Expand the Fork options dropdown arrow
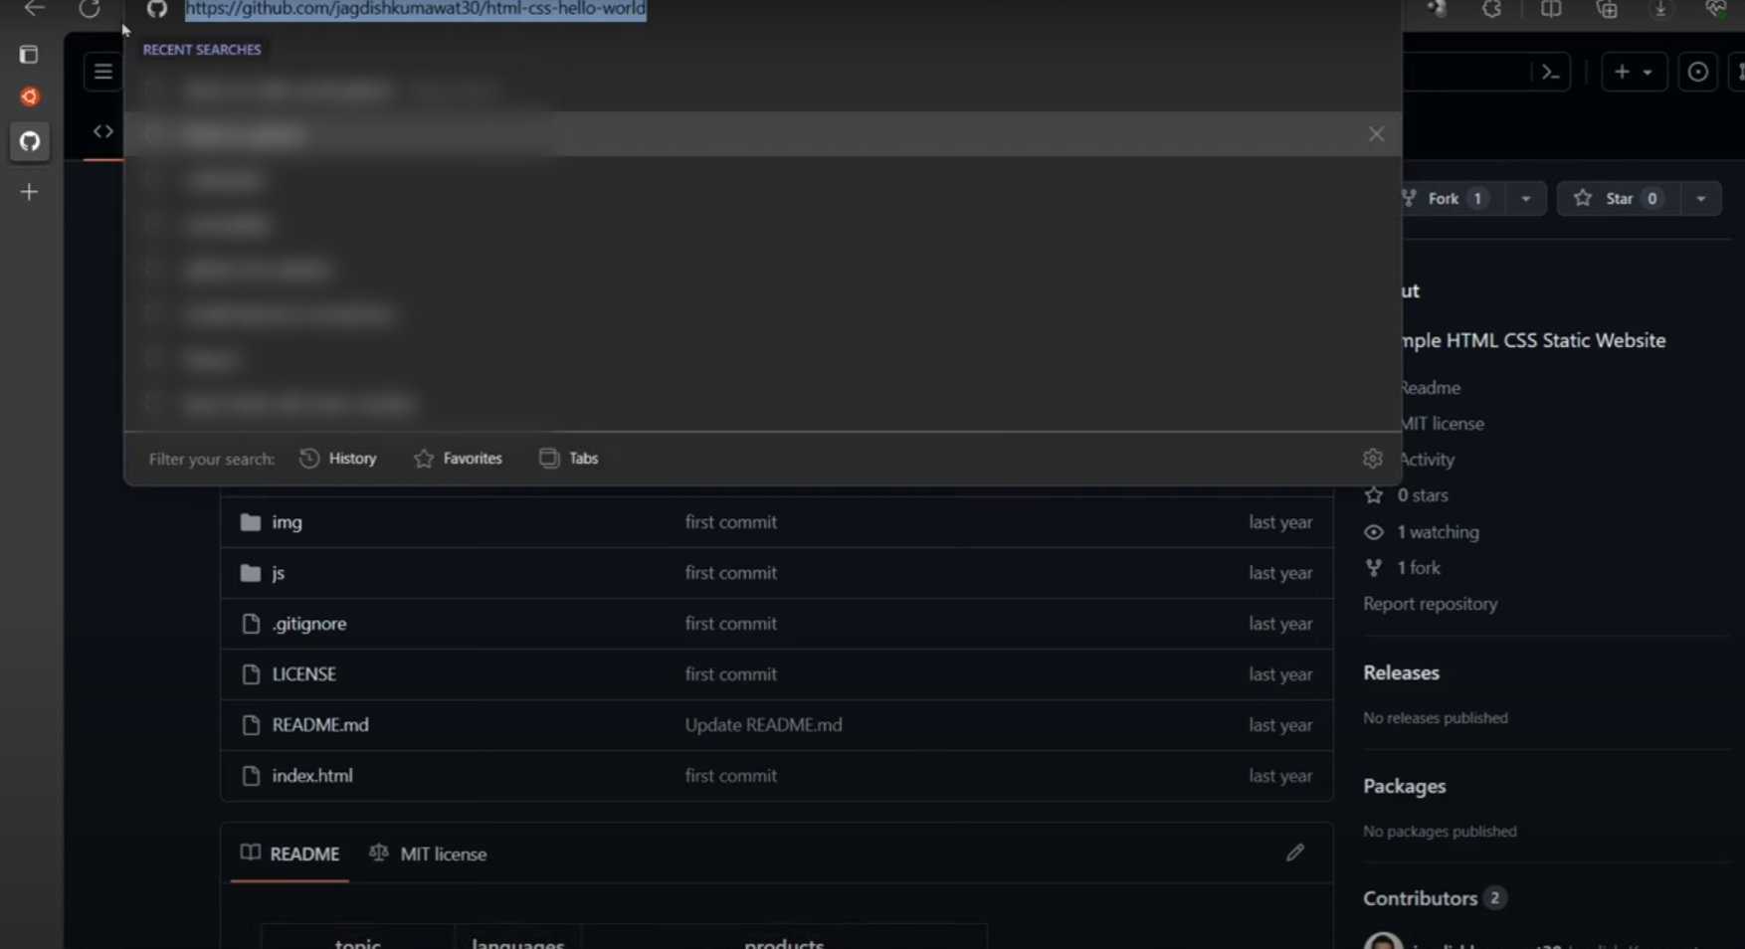The image size is (1745, 949). point(1526,199)
